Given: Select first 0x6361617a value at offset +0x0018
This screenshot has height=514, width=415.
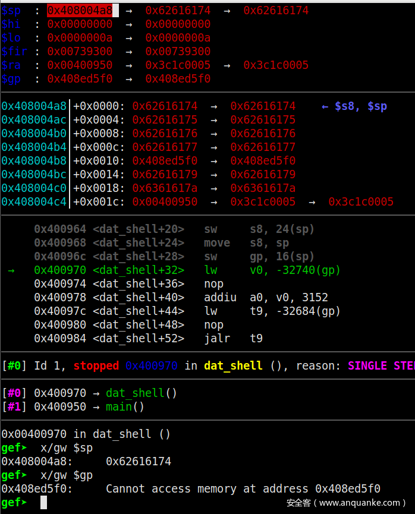Looking at the screenshot, I should pos(165,188).
